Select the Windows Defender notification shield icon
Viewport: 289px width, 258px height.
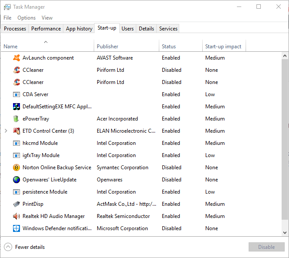click(x=16, y=228)
